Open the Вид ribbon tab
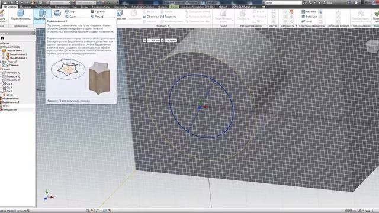 (x=75, y=7)
